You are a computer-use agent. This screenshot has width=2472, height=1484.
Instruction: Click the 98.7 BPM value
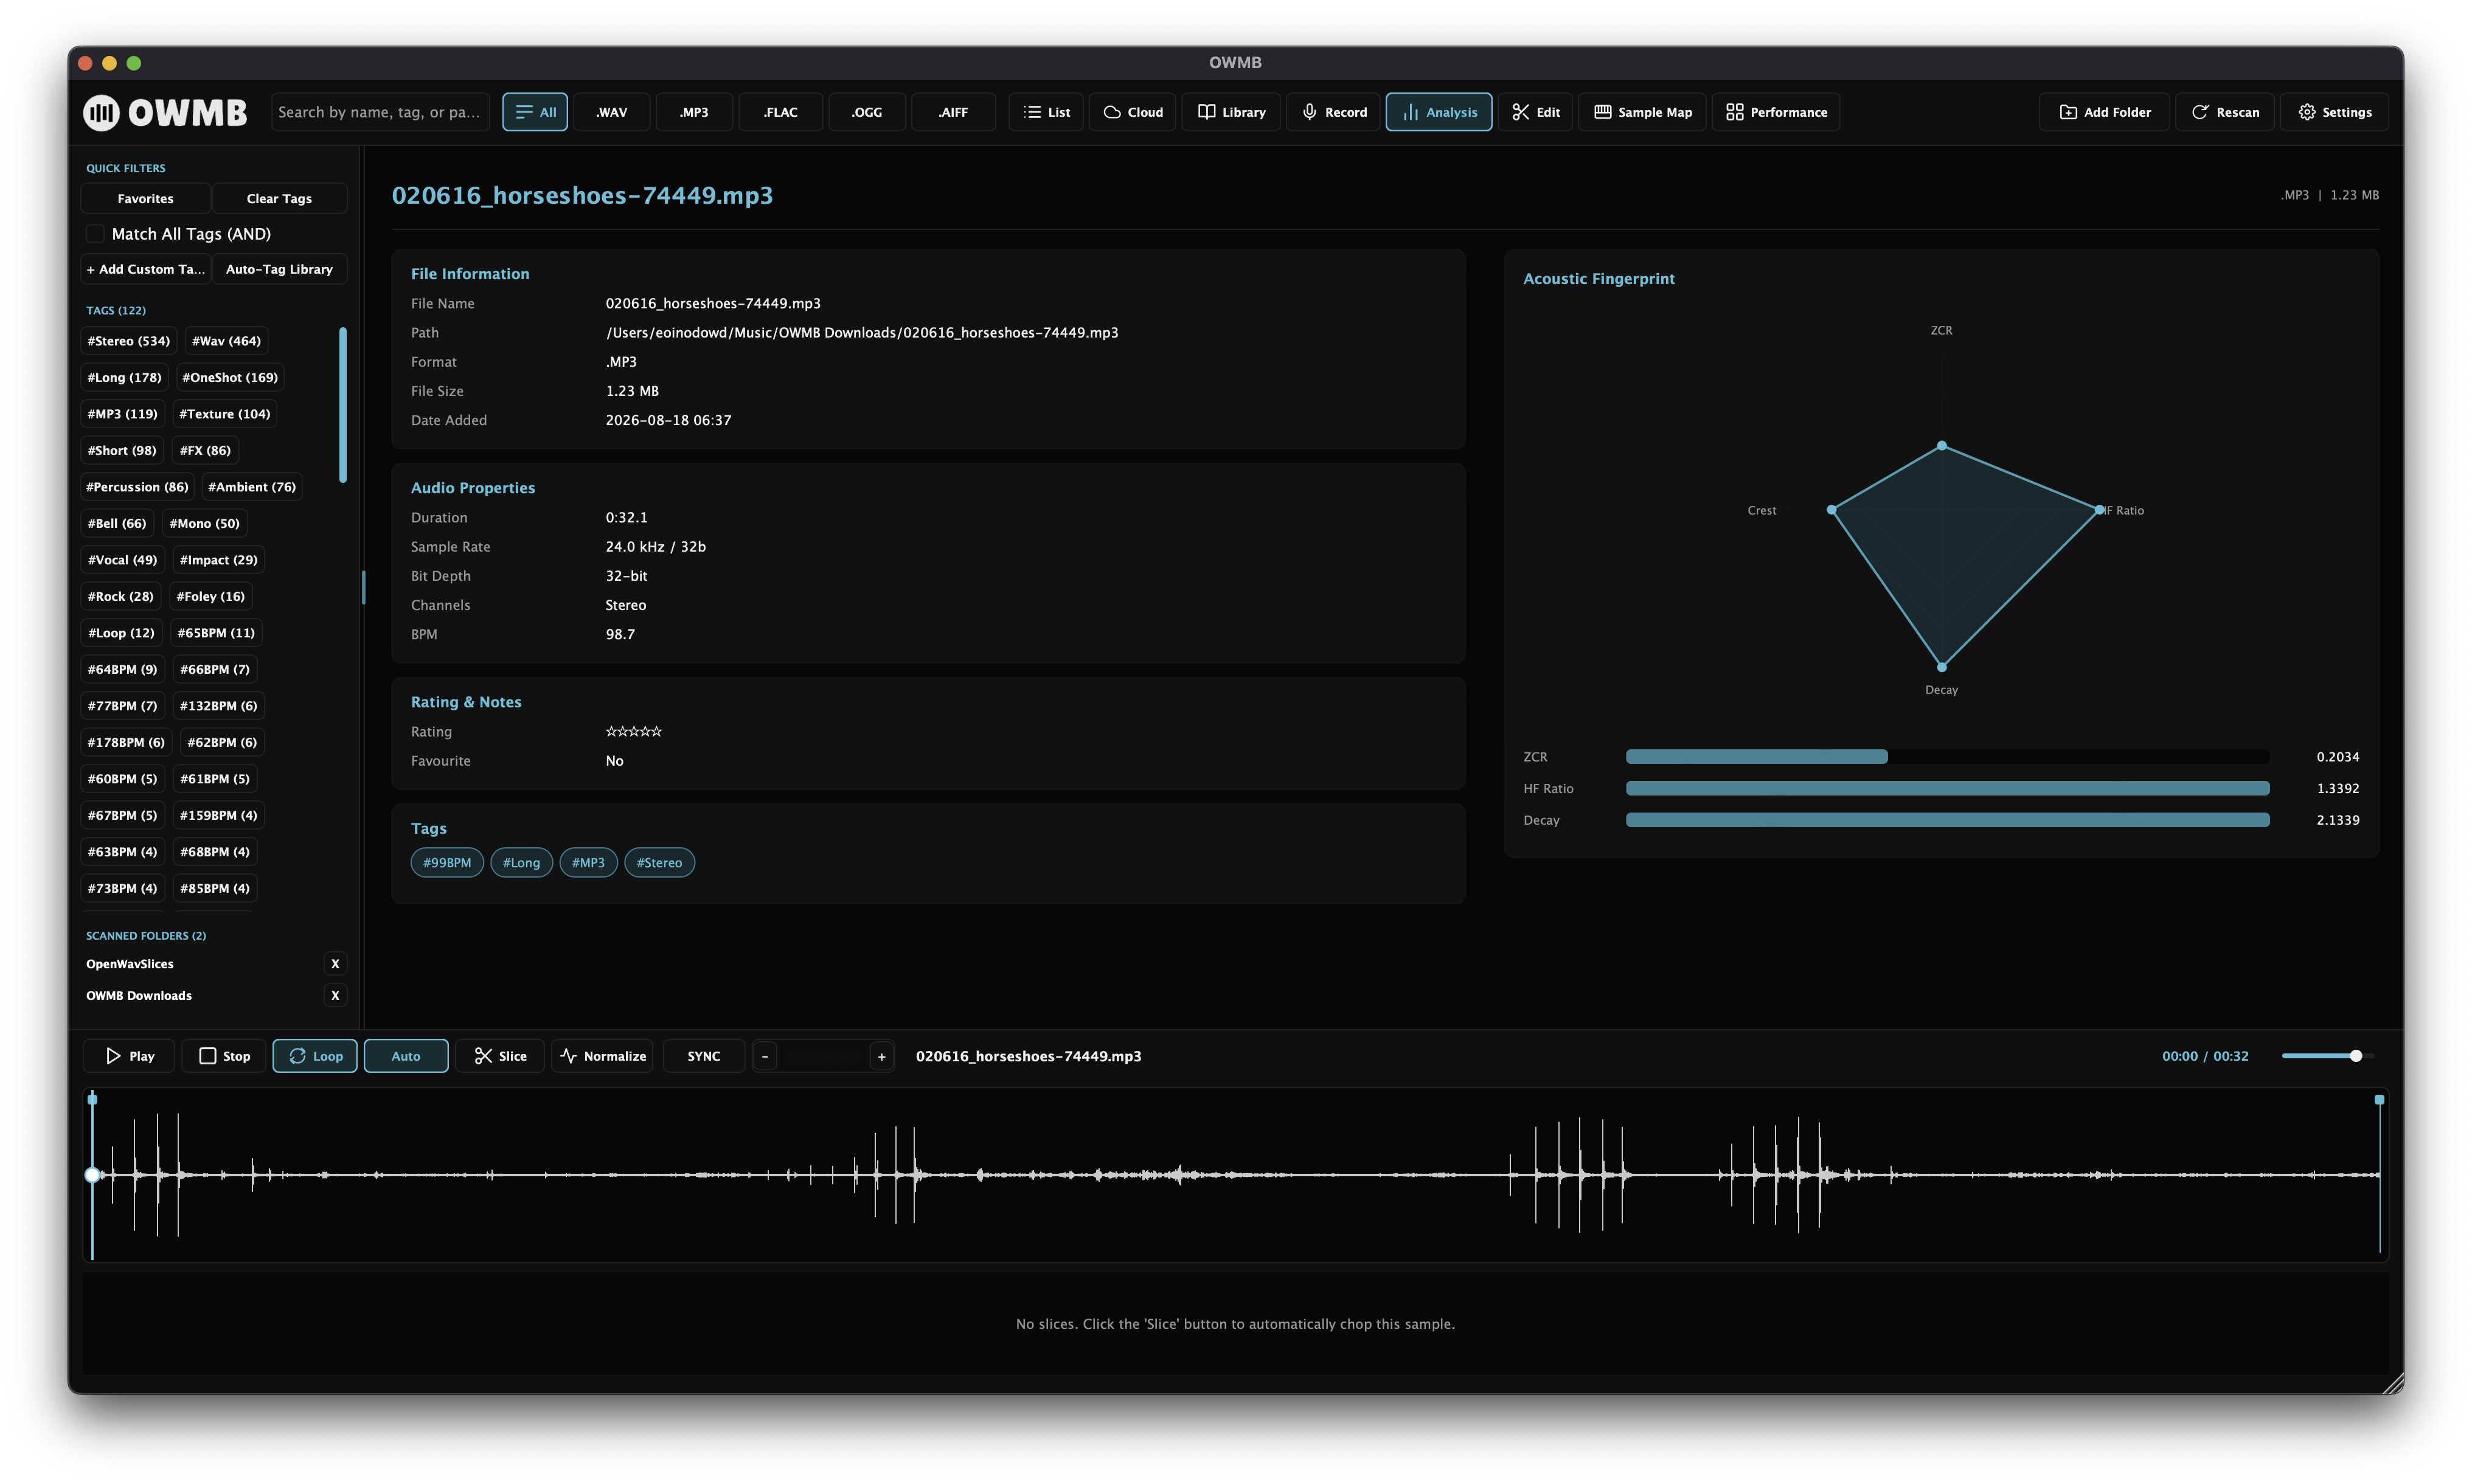[620, 634]
